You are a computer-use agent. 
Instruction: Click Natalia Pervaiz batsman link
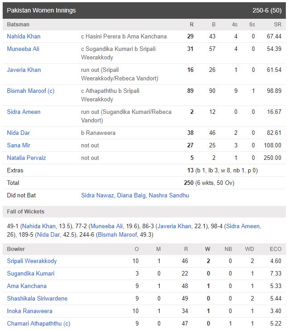pyautogui.click(x=26, y=158)
